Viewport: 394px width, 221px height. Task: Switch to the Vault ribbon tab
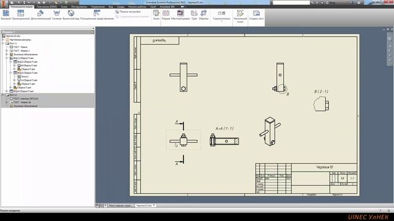click(x=153, y=7)
